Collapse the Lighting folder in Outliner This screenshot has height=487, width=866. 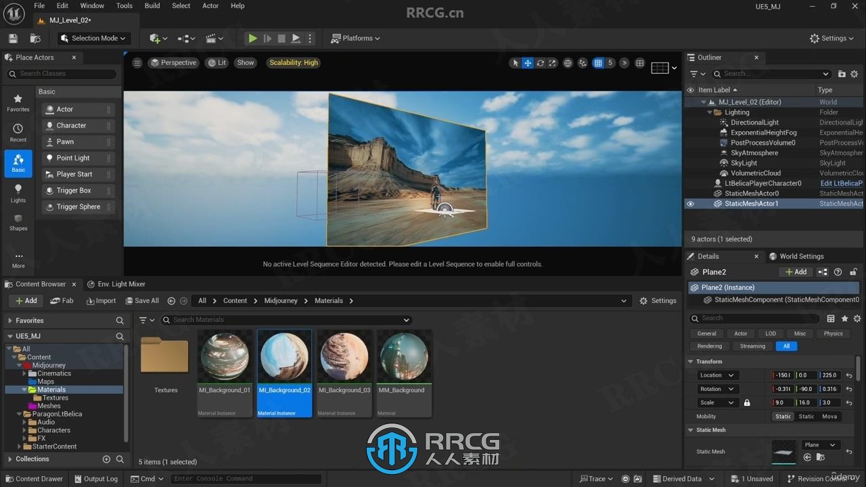pos(710,112)
